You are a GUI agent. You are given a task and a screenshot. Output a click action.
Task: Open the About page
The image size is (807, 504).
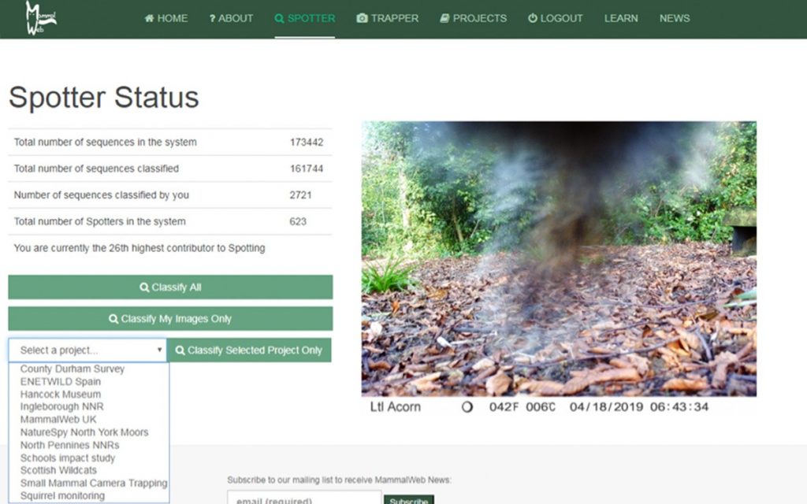pos(231,18)
